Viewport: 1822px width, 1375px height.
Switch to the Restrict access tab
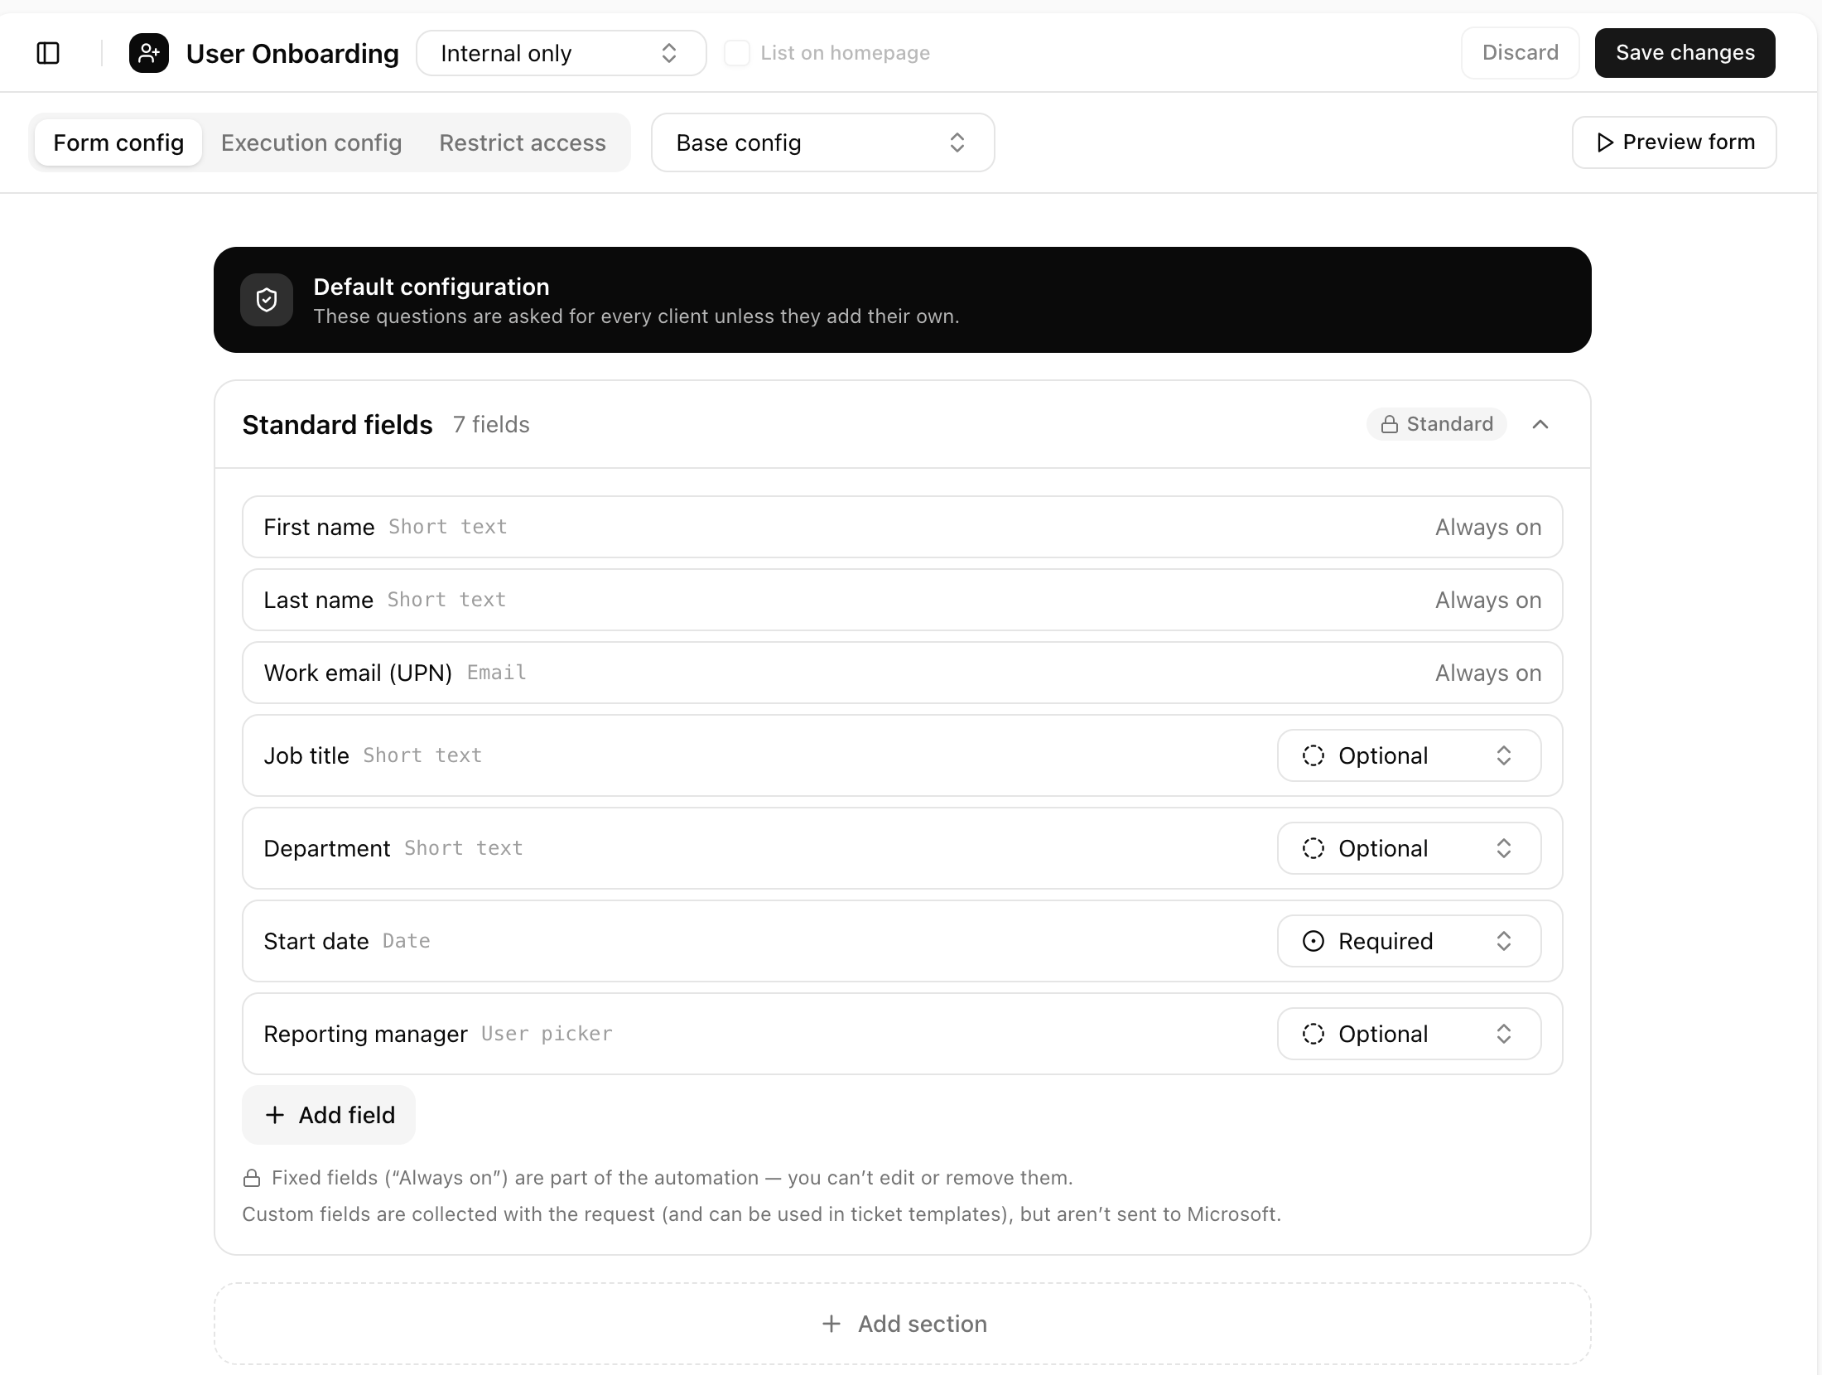(x=523, y=142)
